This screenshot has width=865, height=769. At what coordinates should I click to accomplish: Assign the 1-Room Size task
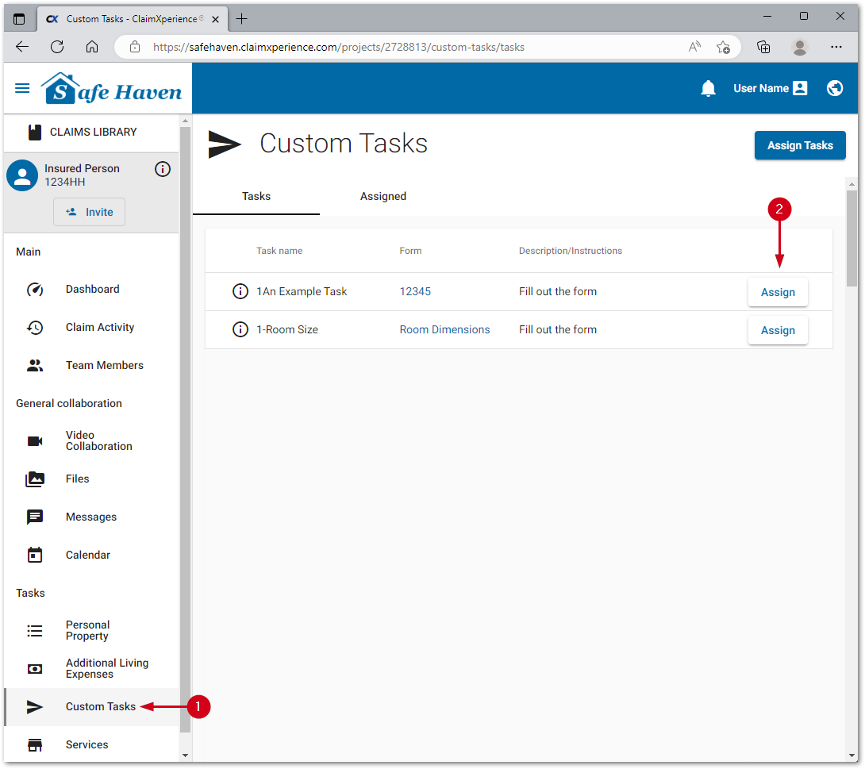778,329
